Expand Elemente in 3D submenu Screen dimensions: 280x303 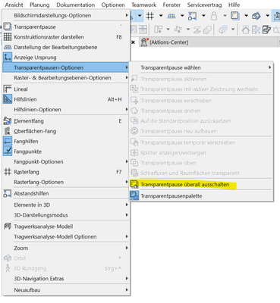[x=66, y=205]
